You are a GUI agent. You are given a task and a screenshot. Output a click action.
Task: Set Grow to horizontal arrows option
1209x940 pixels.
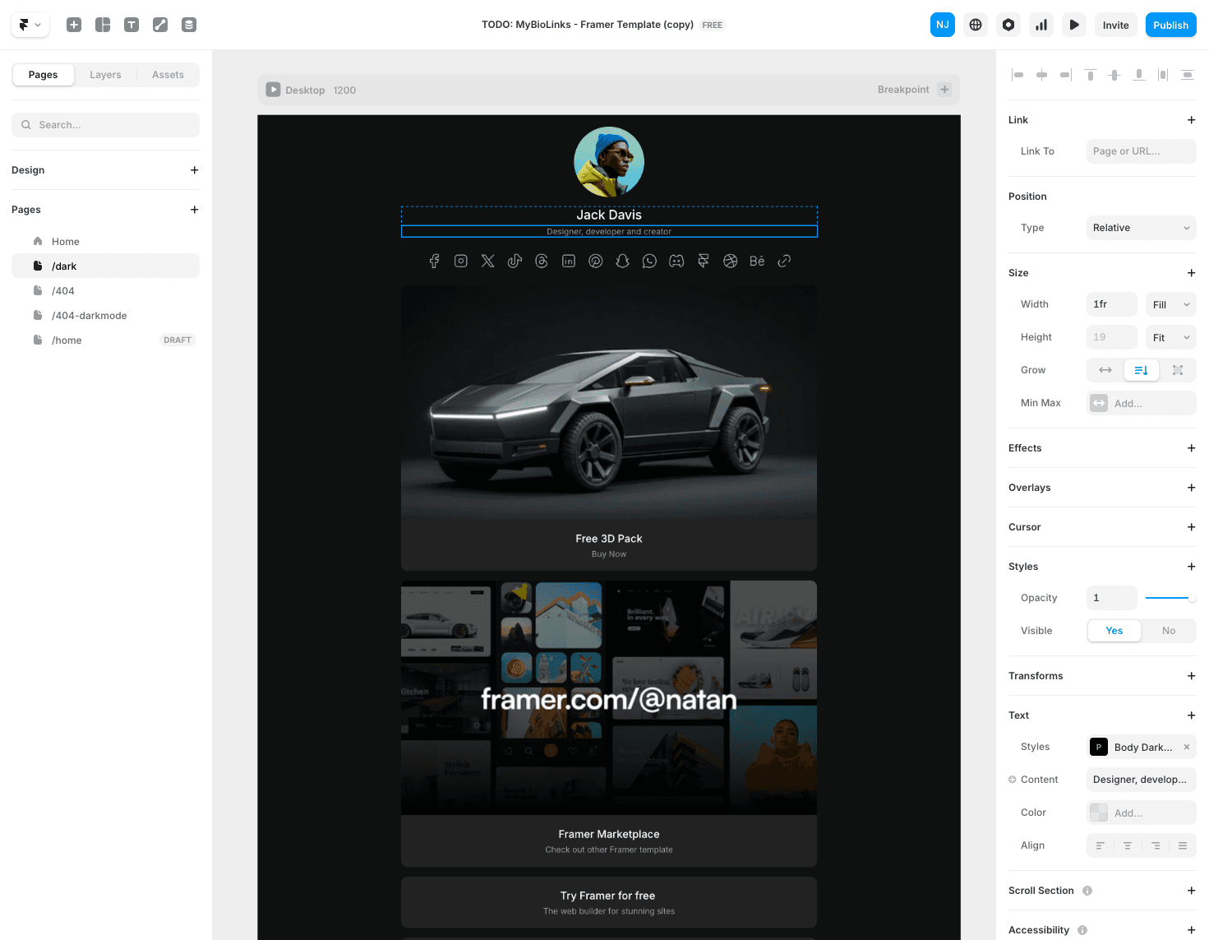[x=1105, y=370]
